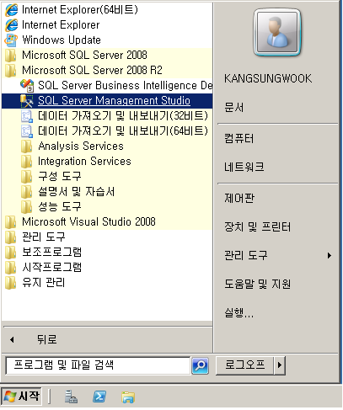This screenshot has height=410, width=343.
Task: Click the Internet Explorer icon without 64비트
Action: (11, 25)
